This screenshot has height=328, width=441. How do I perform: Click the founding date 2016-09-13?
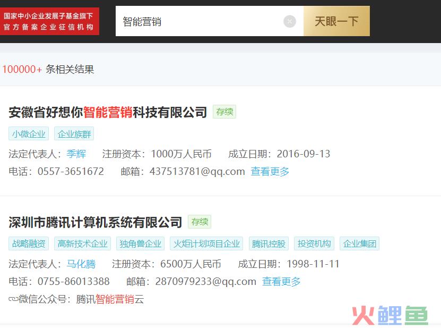pyautogui.click(x=304, y=154)
